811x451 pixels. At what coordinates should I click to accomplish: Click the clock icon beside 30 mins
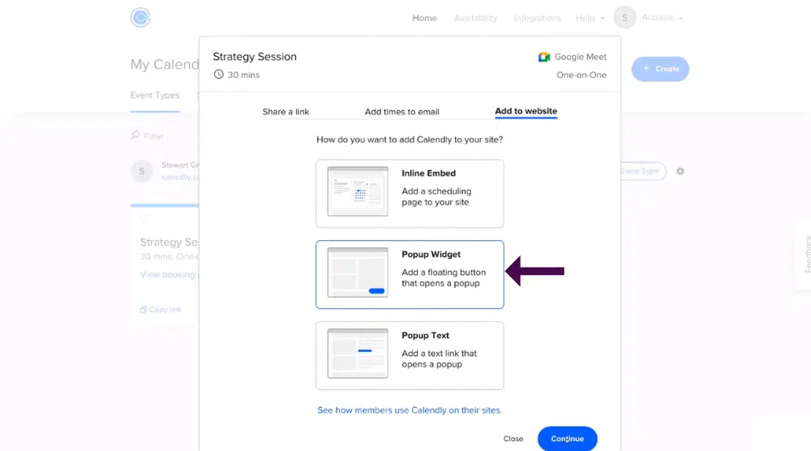219,75
